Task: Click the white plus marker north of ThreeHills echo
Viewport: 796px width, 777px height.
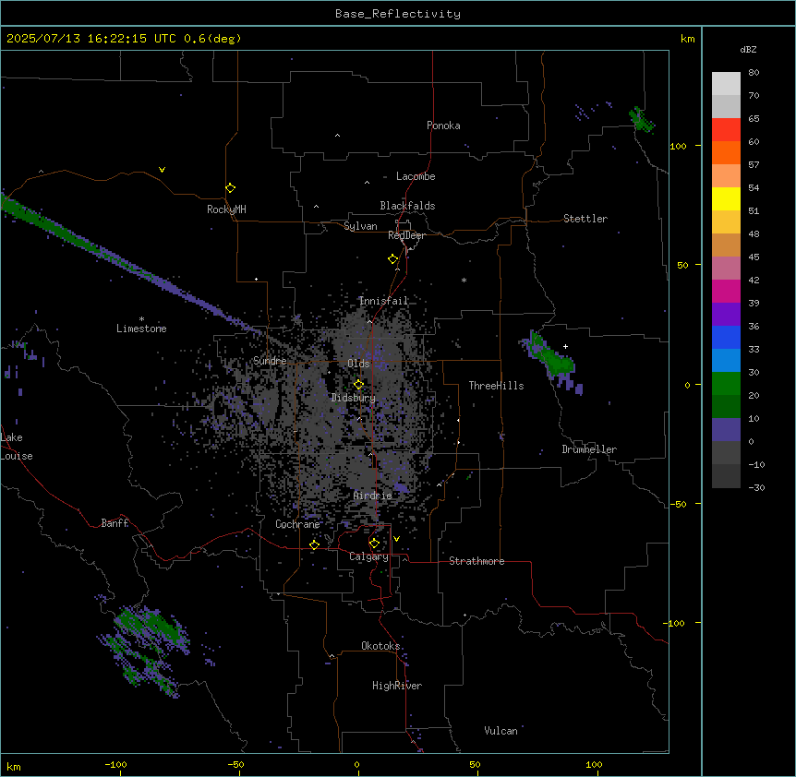Action: (565, 346)
